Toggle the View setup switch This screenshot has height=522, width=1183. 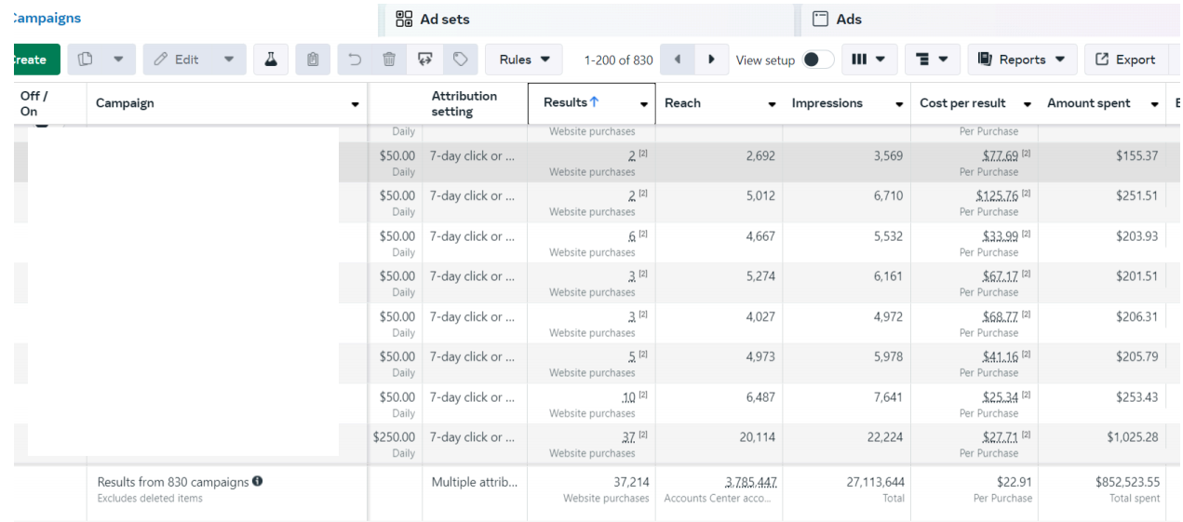pyautogui.click(x=818, y=60)
